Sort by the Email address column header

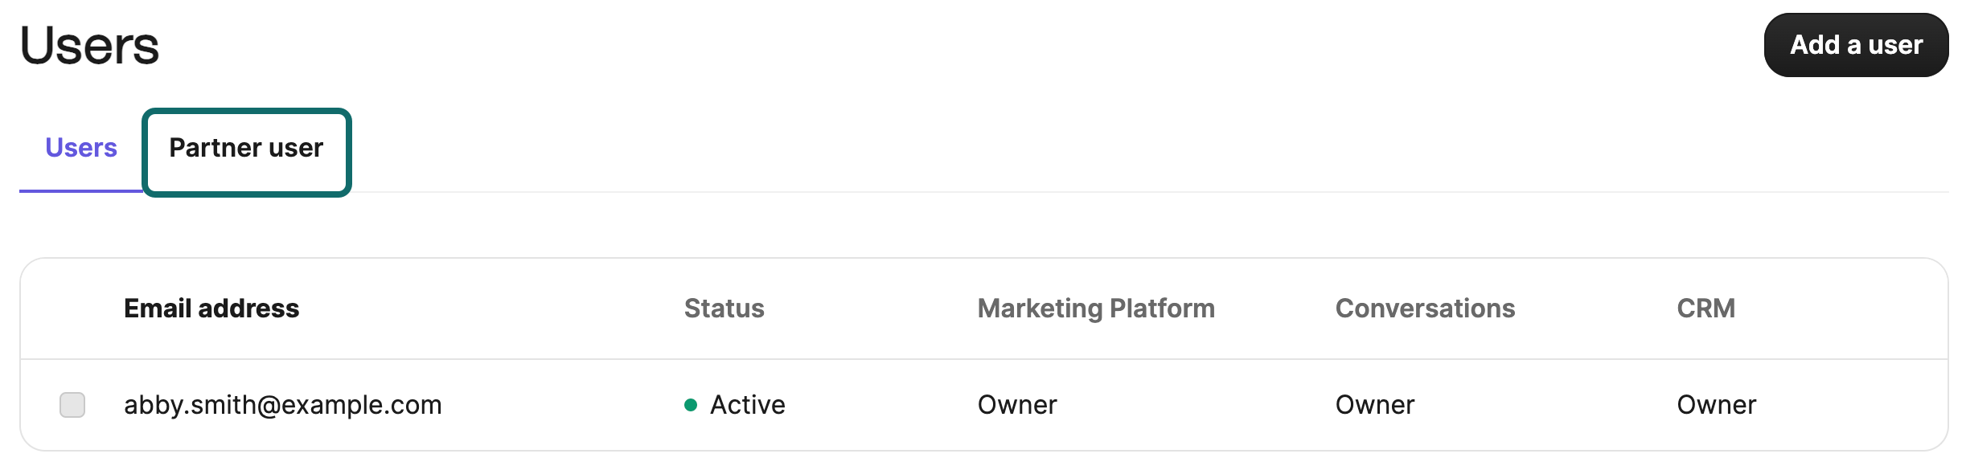pos(211,309)
